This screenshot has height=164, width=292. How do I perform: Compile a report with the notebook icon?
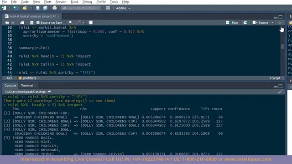tap(91, 22)
